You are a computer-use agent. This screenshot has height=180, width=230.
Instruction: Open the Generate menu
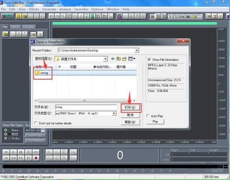tap(49, 9)
